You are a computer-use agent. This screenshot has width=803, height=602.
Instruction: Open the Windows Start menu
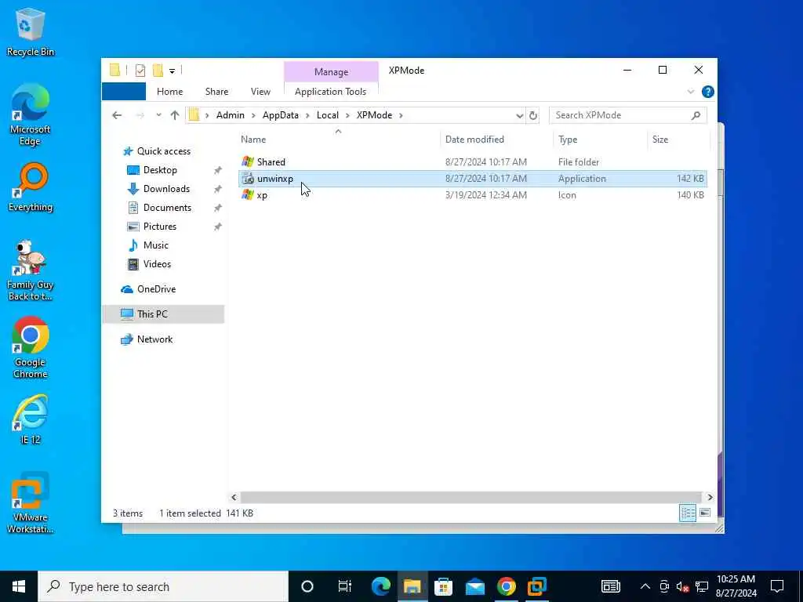coord(19,586)
